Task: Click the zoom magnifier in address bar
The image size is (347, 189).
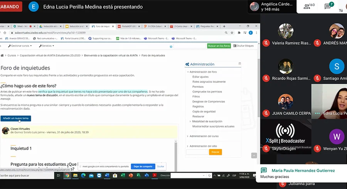Action: tap(226, 32)
